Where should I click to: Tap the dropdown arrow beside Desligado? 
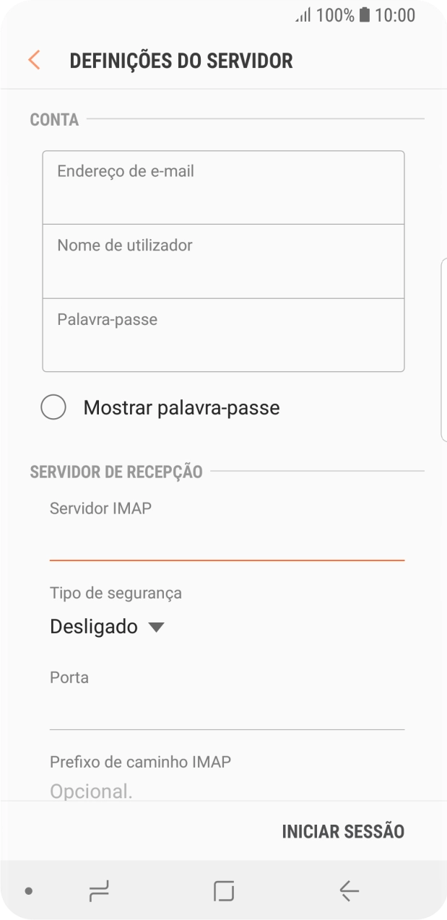pyautogui.click(x=156, y=627)
